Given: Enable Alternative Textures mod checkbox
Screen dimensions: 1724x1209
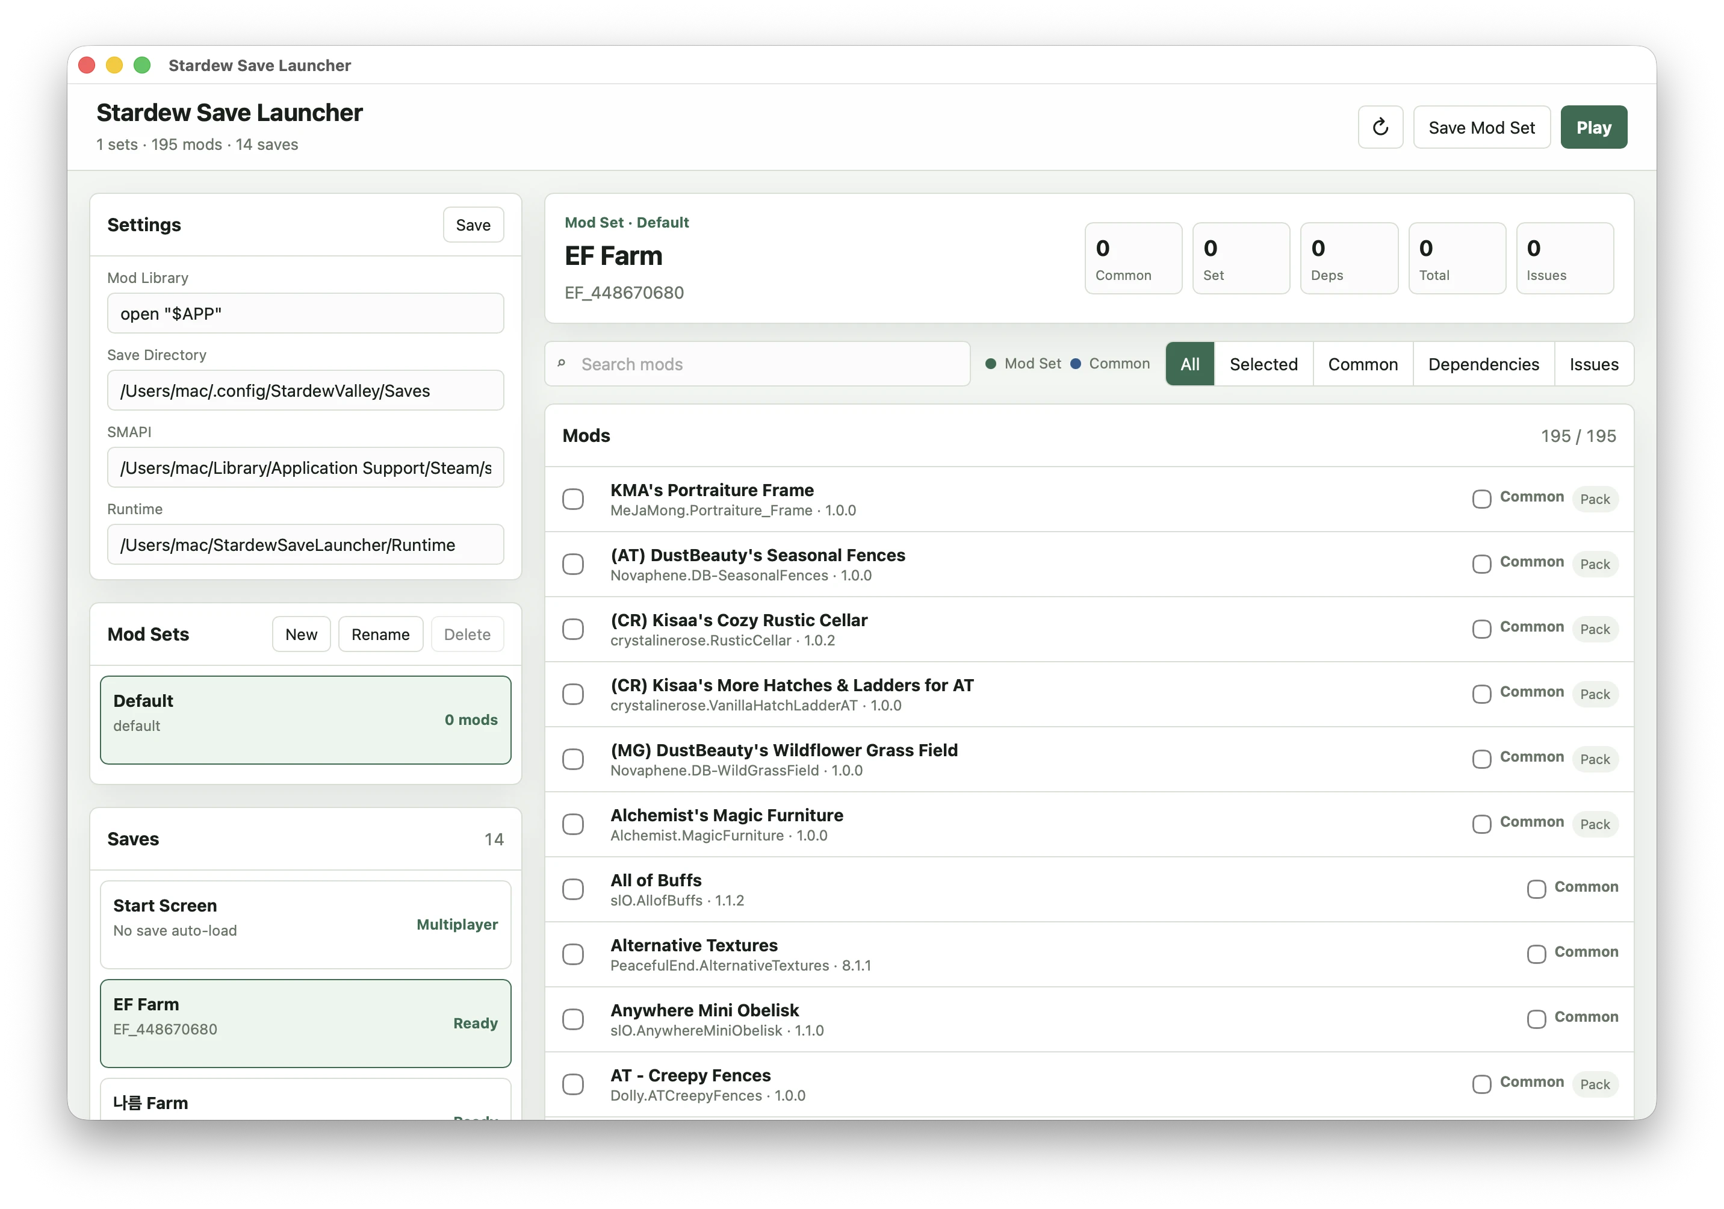Looking at the screenshot, I should pos(572,954).
